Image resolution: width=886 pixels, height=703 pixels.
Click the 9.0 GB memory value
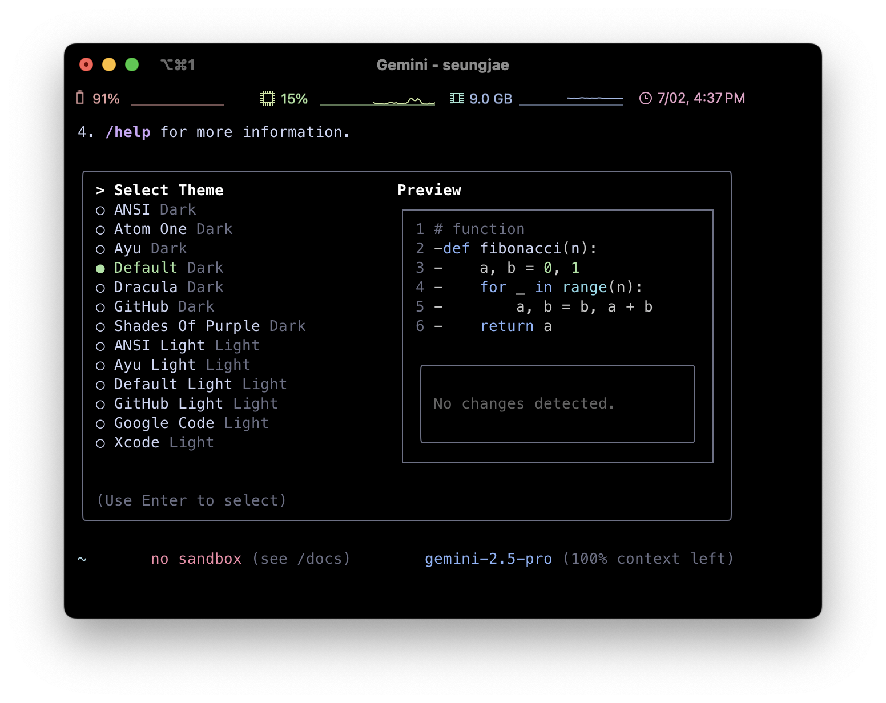point(490,99)
